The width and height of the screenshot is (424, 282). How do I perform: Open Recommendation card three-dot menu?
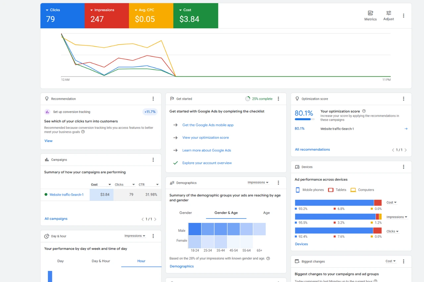[x=153, y=99]
